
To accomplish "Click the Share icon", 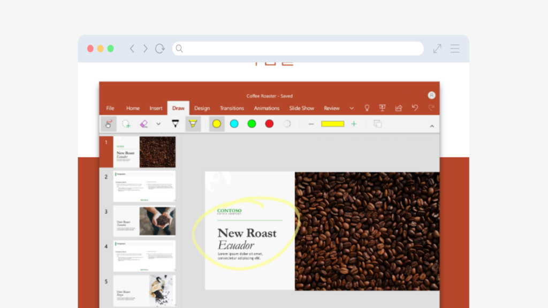I will point(399,108).
